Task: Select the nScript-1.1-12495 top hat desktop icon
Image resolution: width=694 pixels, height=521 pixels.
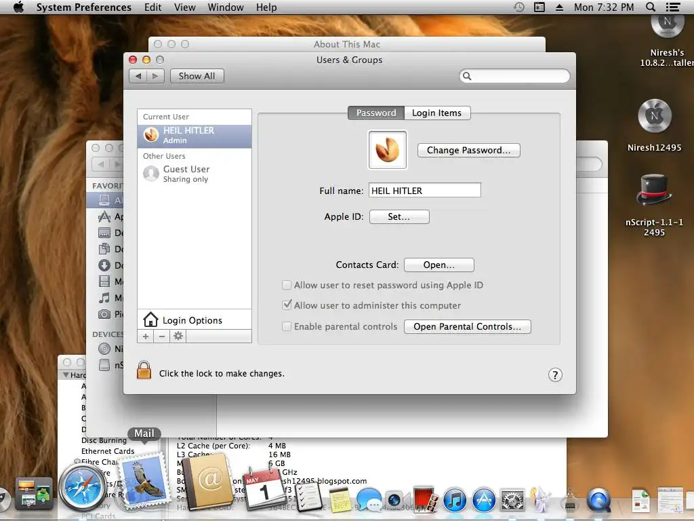Action: [654, 190]
